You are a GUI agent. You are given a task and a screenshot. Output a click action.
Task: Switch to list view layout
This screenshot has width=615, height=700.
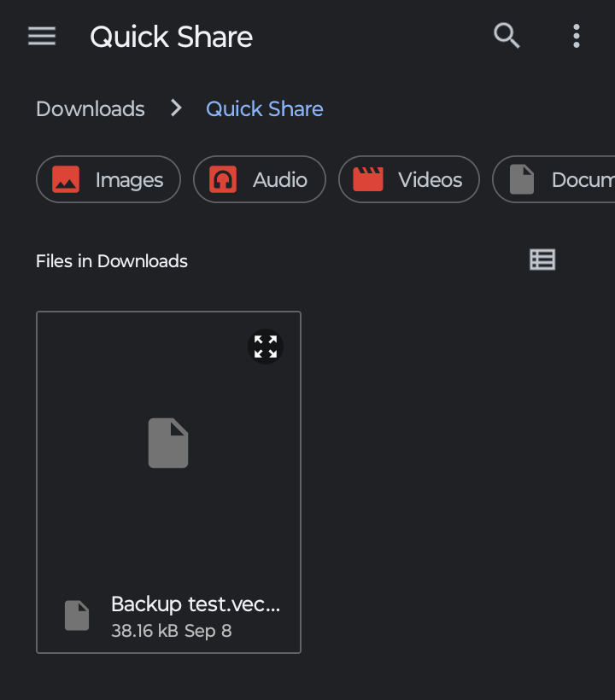coord(542,260)
